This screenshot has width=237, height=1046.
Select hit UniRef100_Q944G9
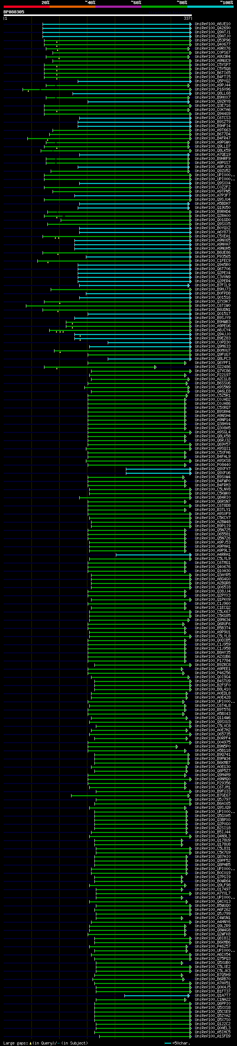point(213,114)
